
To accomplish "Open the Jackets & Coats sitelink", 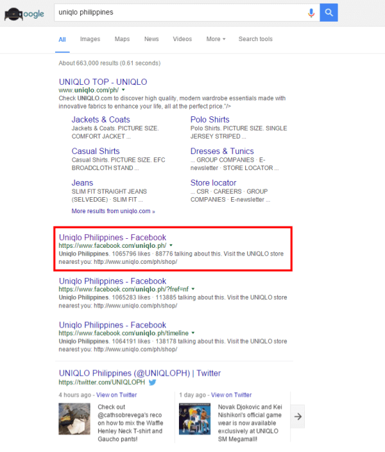I will 101,119.
